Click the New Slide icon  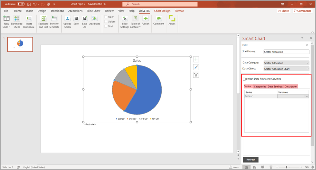point(6,18)
